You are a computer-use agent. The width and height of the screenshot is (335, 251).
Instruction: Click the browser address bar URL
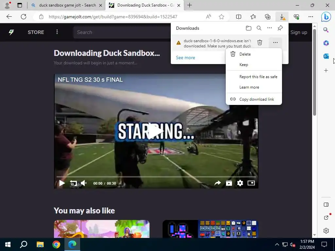pos(113,17)
